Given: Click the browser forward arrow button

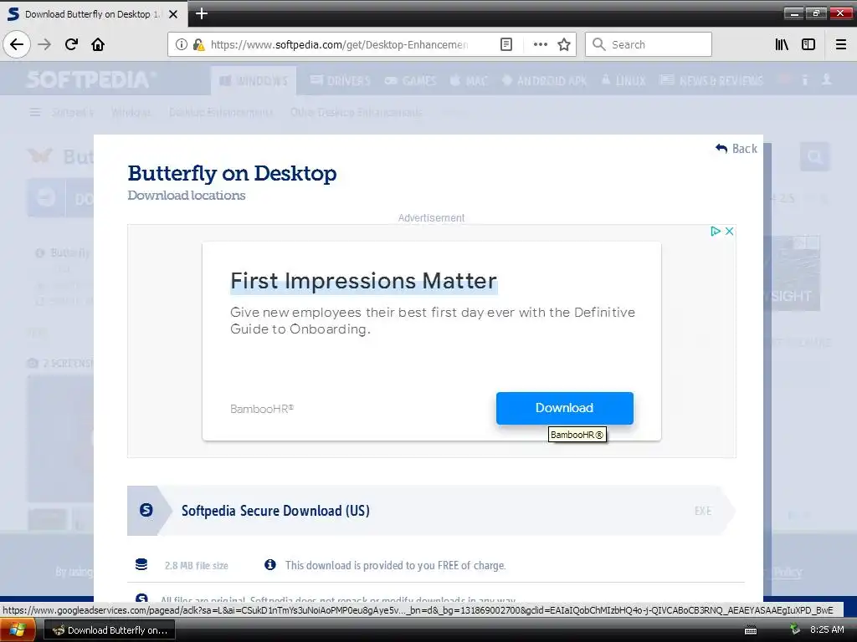Looking at the screenshot, I should [x=44, y=44].
